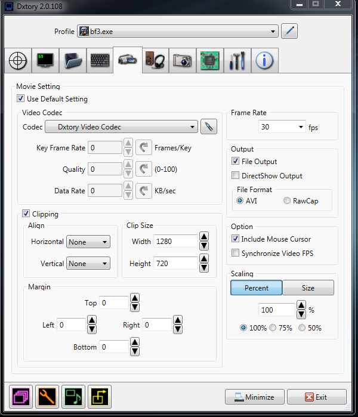Viewport: 358px width, 417px height.
Task: Reset Key Frame Rate to default
Action: (144, 147)
